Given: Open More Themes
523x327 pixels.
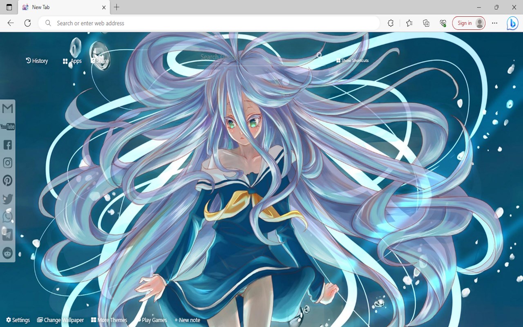Looking at the screenshot, I should pyautogui.click(x=109, y=320).
